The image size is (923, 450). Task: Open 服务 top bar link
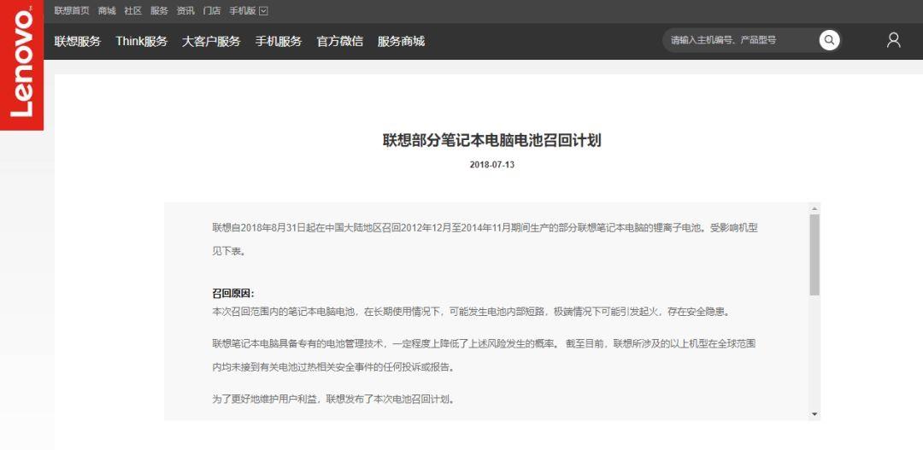pos(159,10)
